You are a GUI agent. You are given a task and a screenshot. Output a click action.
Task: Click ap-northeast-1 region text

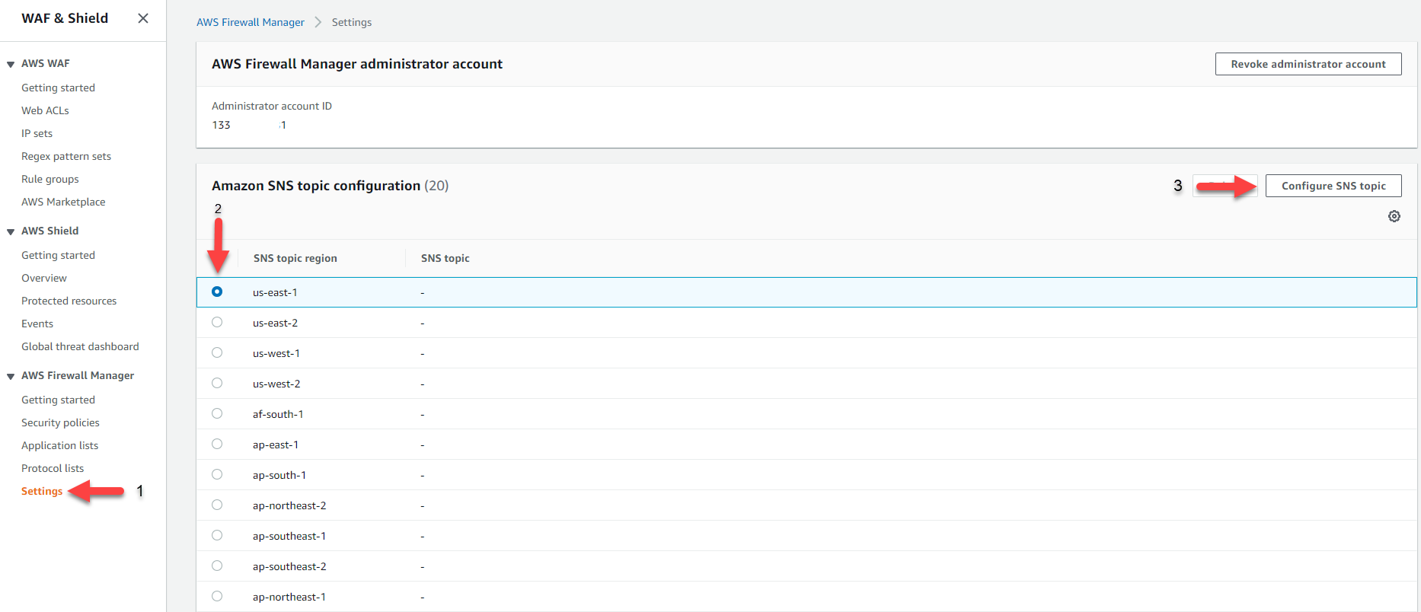[289, 597]
